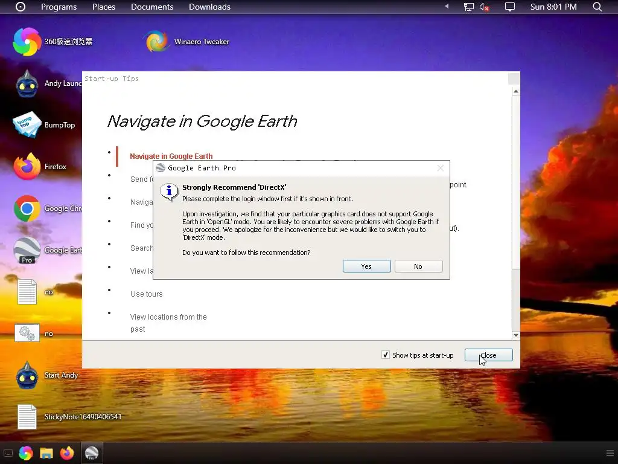Open the Downloads menu
618x464 pixels.
[x=209, y=7]
